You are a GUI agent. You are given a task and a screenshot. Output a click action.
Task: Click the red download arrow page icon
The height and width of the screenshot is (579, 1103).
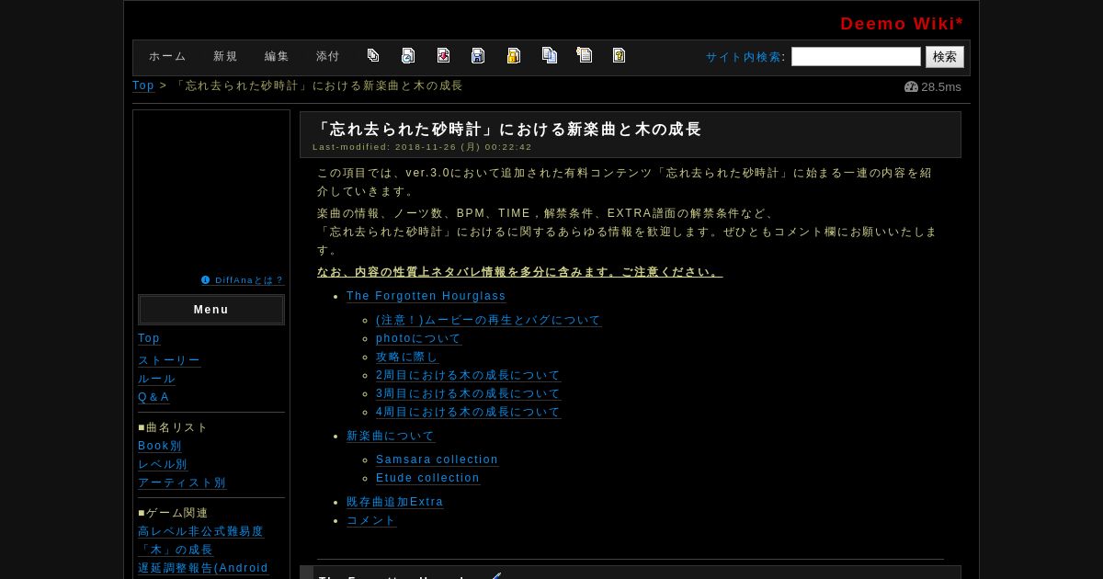(443, 55)
